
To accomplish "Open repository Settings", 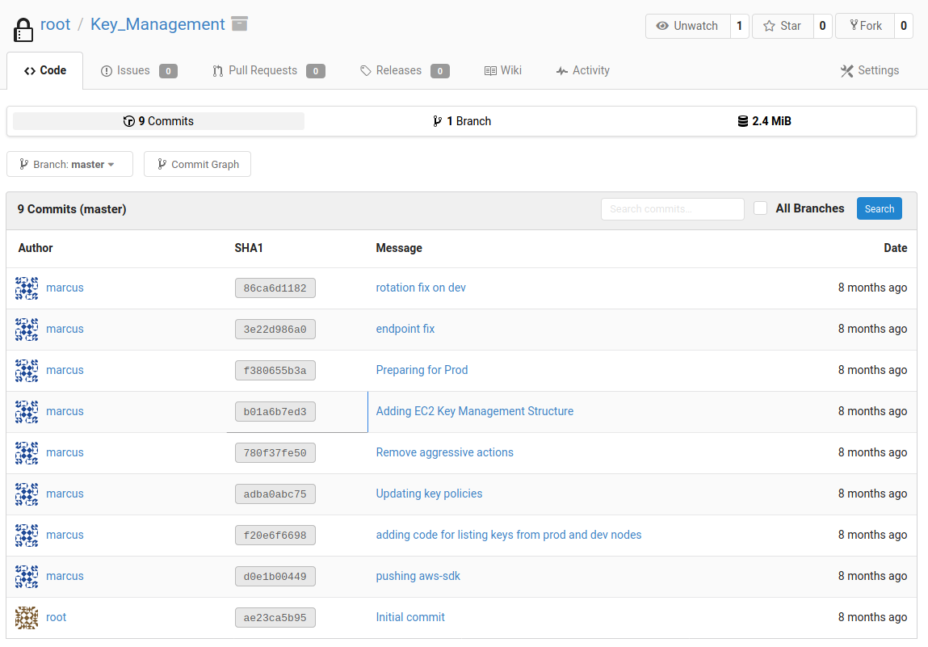I will point(869,70).
